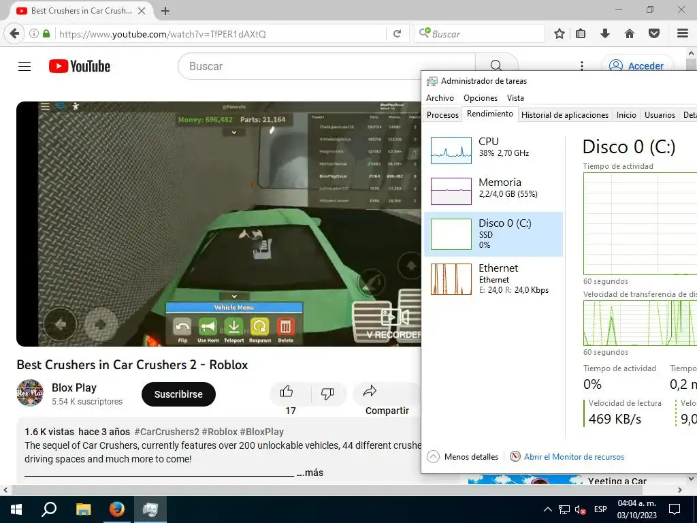This screenshot has height=523, width=697.
Task: Open the Opciones menu in Task Manager
Action: (481, 98)
